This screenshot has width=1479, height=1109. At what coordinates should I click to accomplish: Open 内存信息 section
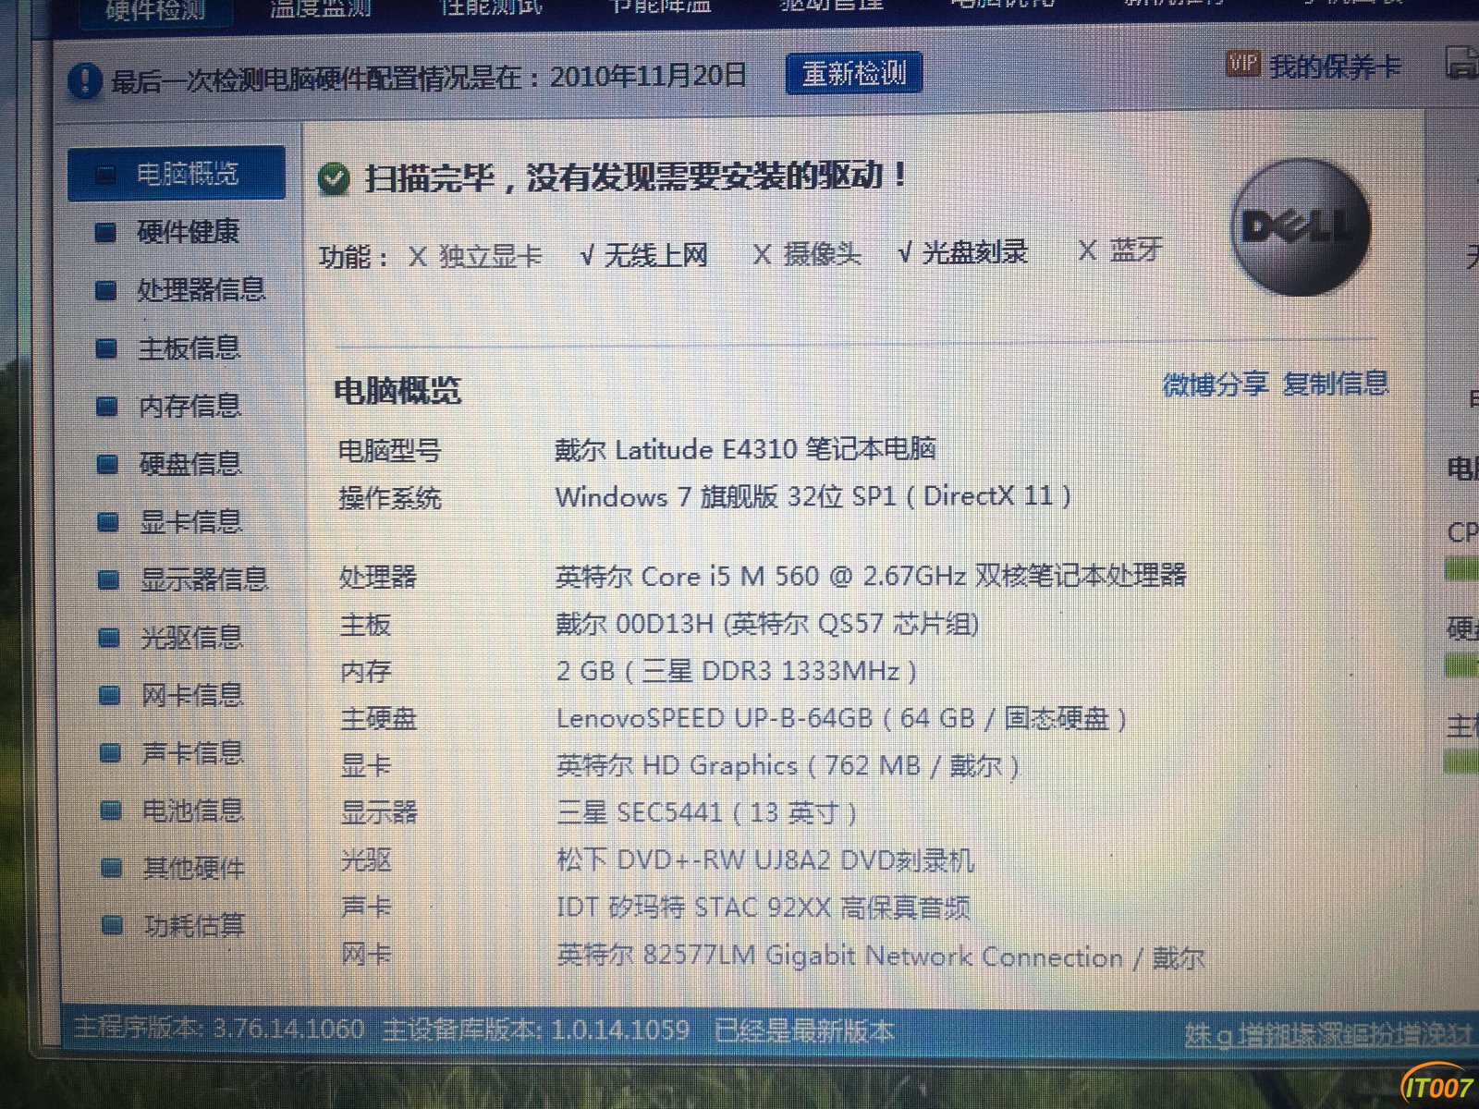[x=189, y=406]
